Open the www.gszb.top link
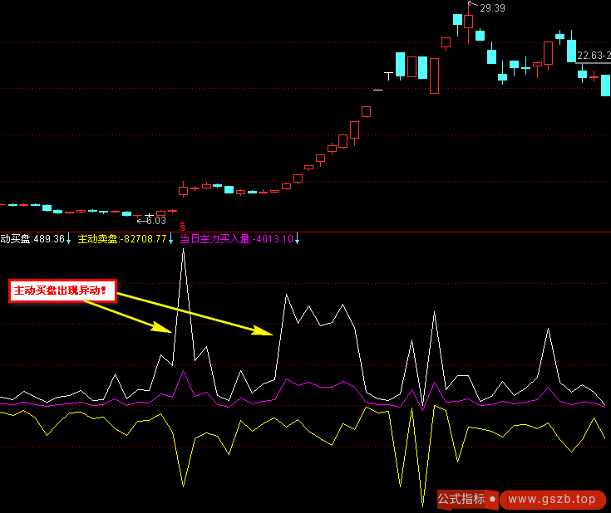Image resolution: width=611 pixels, height=513 pixels. (x=552, y=499)
